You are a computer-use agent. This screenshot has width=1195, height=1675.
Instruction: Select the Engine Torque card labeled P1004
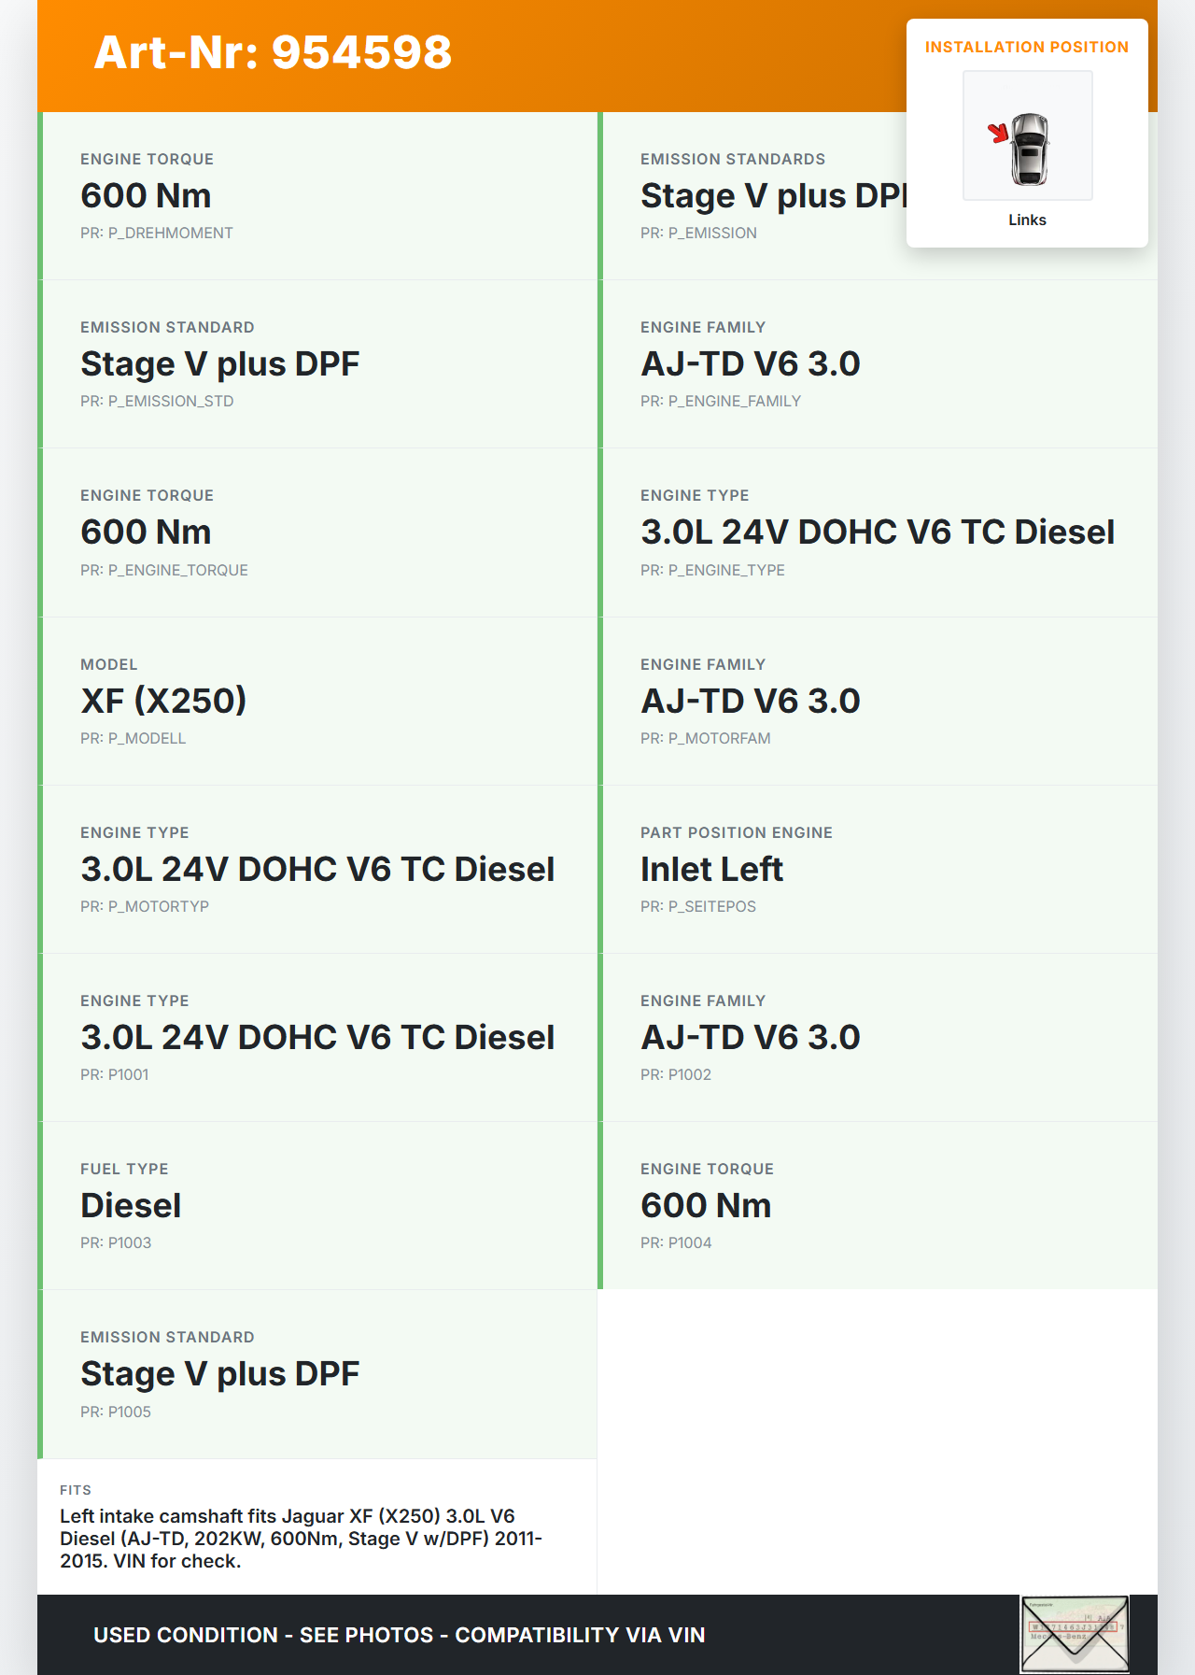point(879,1205)
